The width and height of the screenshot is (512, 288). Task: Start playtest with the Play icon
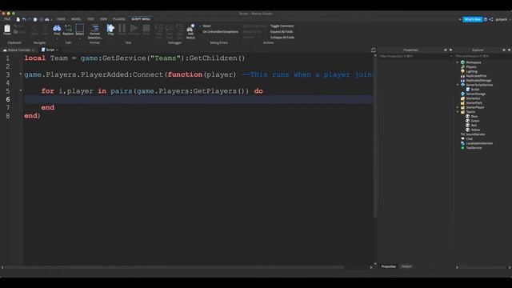click(x=110, y=29)
